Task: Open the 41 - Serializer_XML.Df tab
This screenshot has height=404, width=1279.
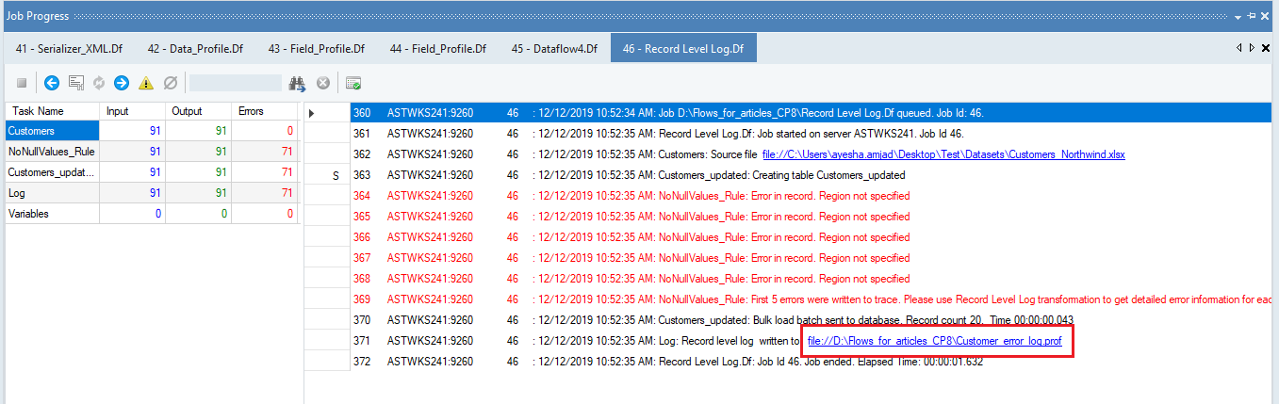Action: (70, 49)
